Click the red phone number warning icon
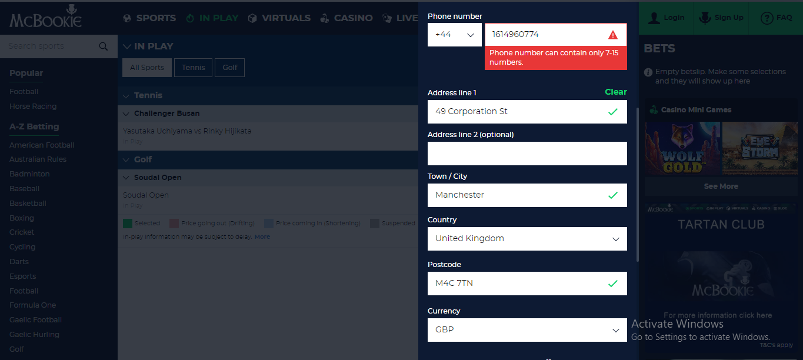 click(613, 35)
